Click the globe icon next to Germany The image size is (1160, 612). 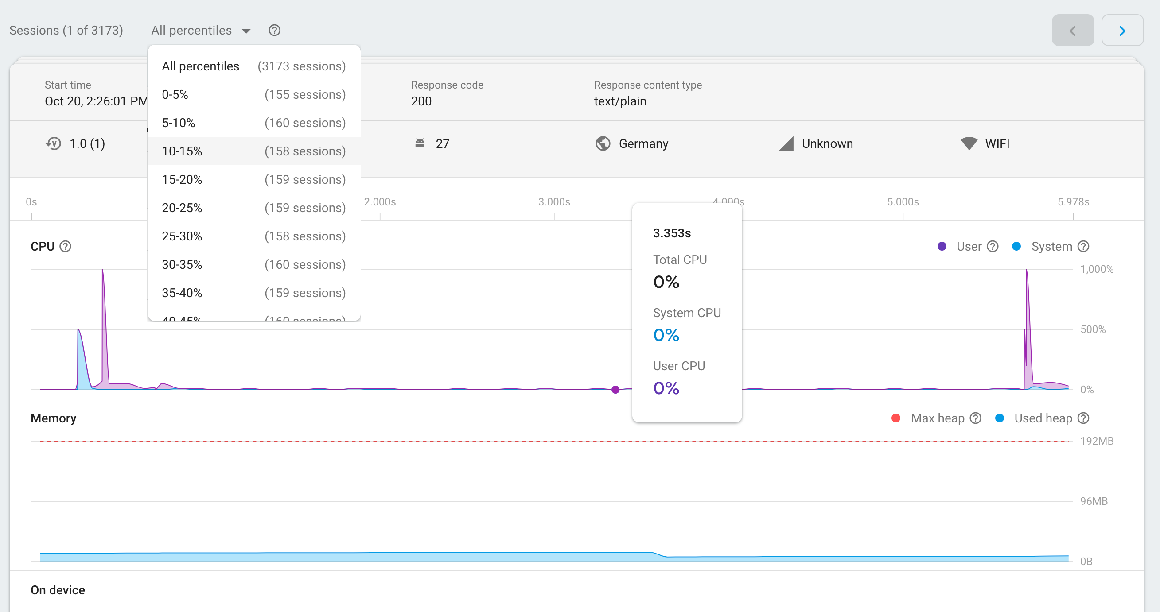(603, 143)
